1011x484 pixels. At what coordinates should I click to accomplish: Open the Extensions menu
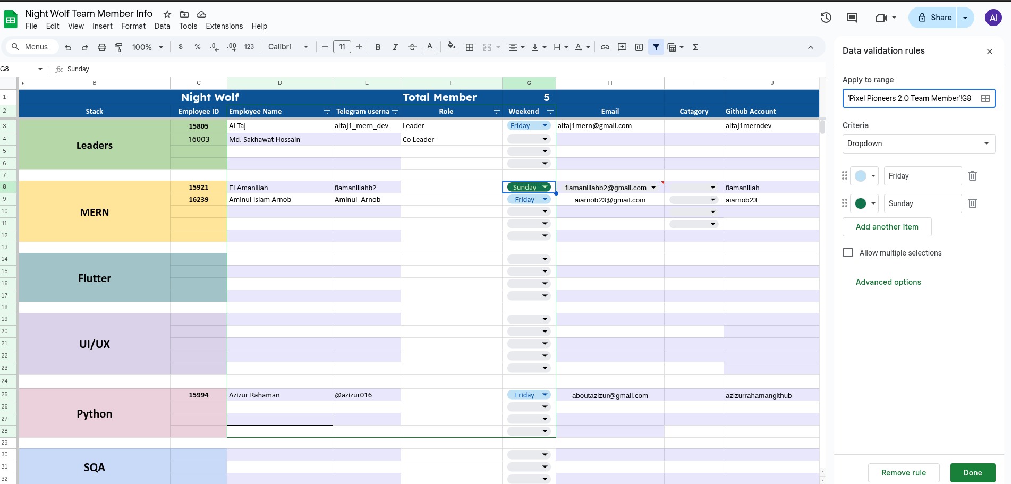(x=224, y=26)
